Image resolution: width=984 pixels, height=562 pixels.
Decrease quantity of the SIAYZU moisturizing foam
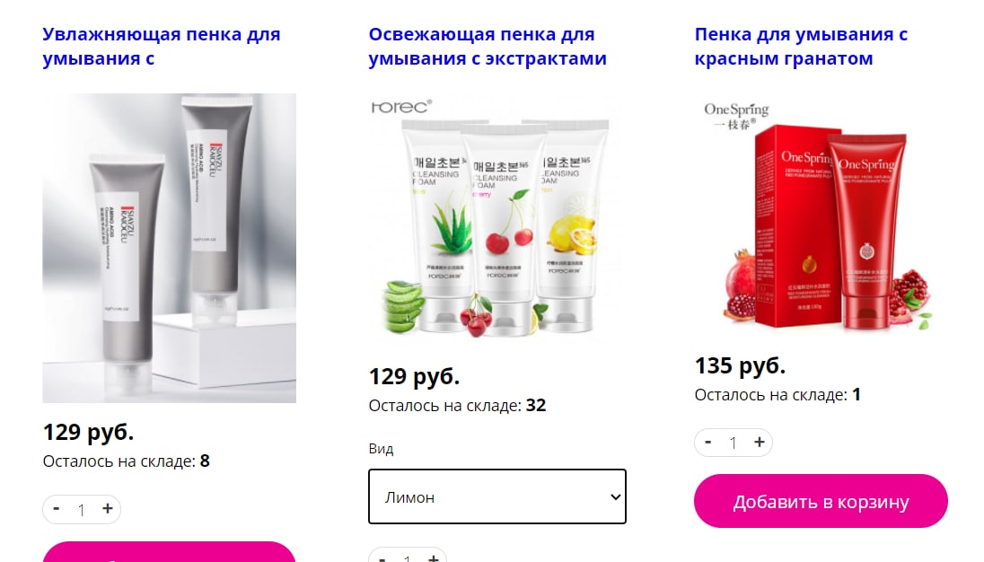[57, 509]
